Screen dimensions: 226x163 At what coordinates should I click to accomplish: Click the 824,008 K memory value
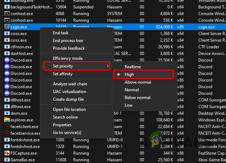(164, 27)
